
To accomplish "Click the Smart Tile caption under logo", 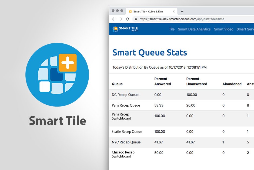I will [58, 121].
